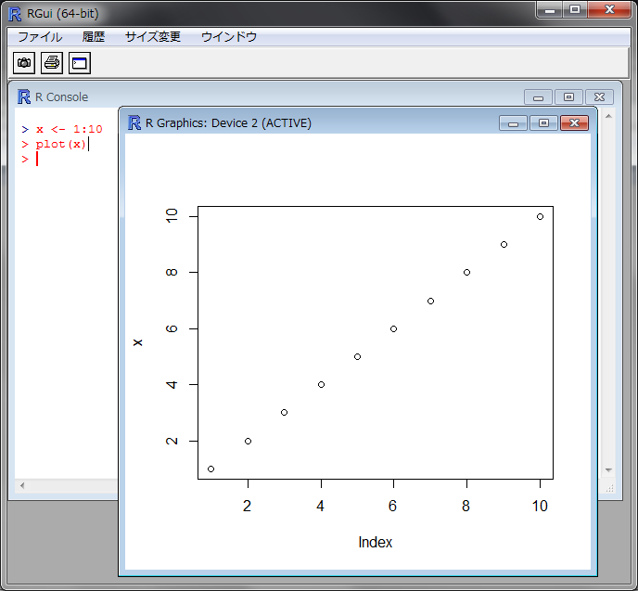Open the 履歴 menu

(94, 37)
